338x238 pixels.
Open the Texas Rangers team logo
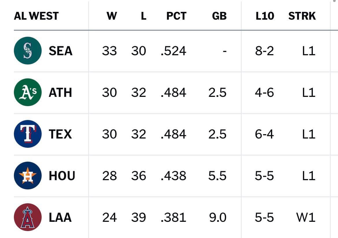27,134
